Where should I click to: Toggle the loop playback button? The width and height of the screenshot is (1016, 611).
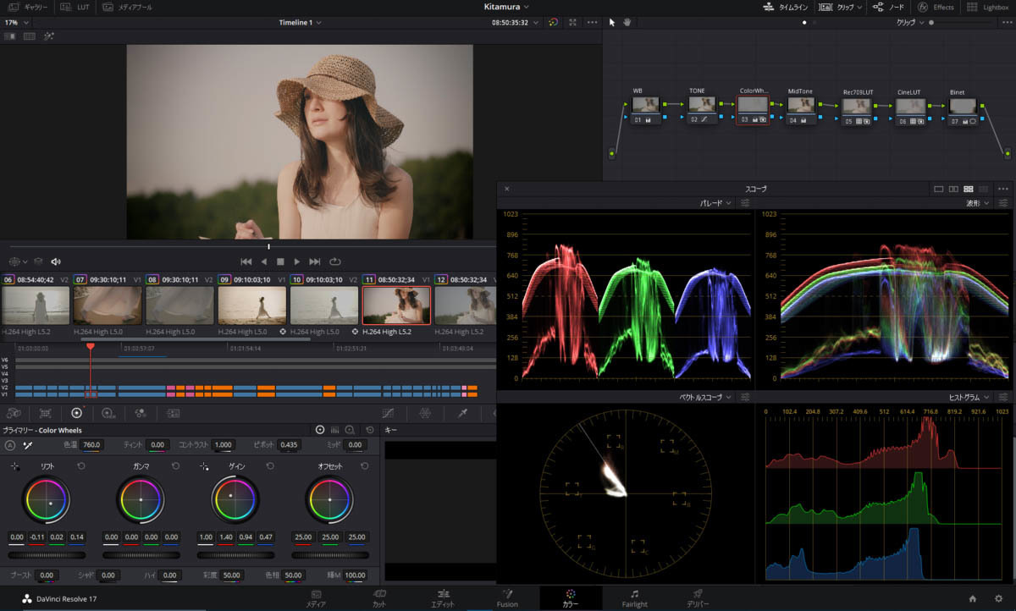coord(335,261)
